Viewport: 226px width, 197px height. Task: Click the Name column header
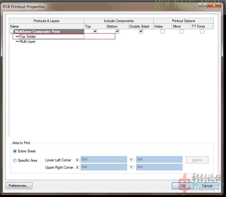[x=46, y=26]
